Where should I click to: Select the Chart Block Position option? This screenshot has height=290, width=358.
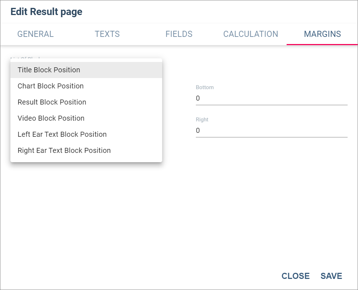[86, 86]
